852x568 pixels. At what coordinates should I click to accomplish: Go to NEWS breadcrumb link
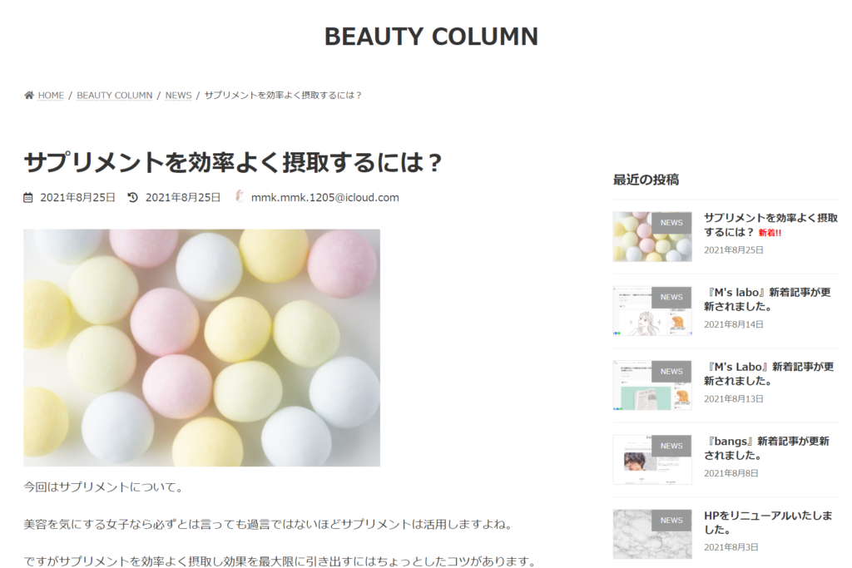pos(178,95)
